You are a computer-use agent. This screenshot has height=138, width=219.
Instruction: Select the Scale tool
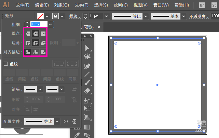click(87, 100)
